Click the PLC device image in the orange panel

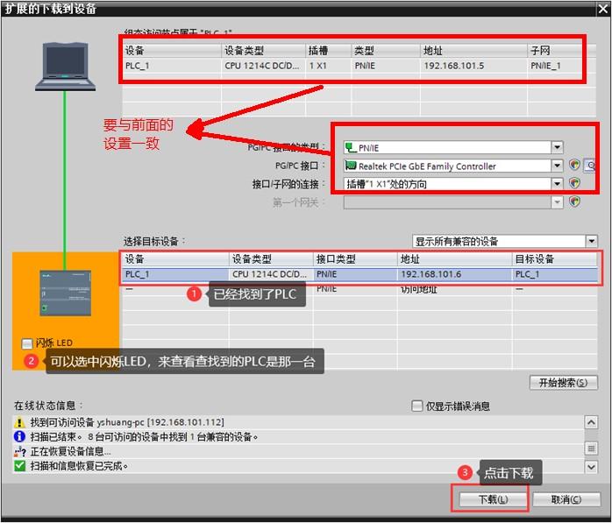point(64,292)
